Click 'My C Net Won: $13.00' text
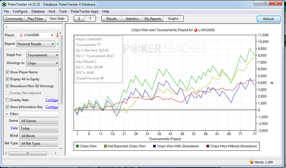286x168 pixels. tap(92, 50)
